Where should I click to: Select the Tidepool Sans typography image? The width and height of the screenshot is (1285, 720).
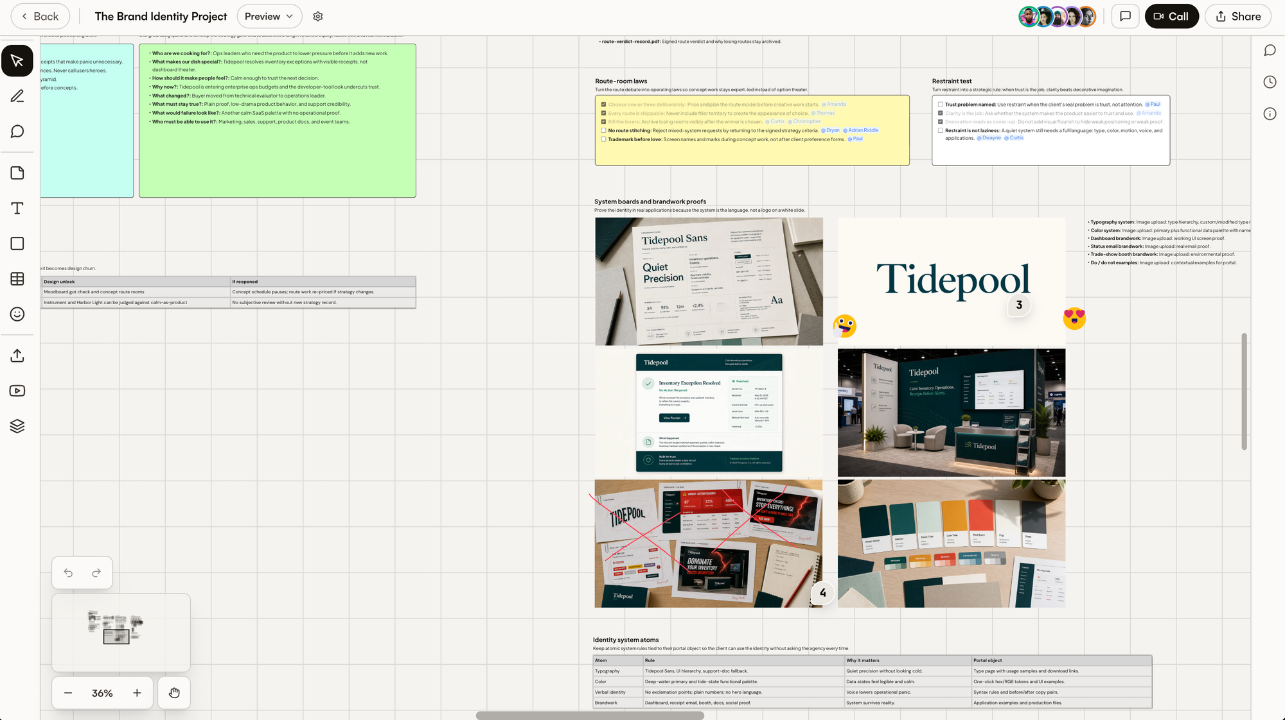(x=709, y=282)
